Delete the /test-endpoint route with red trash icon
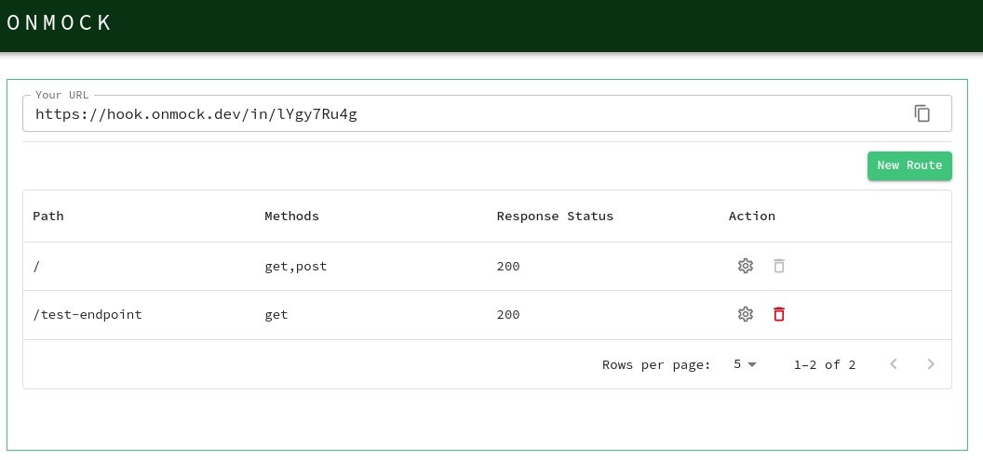The width and height of the screenshot is (983, 460). [778, 314]
